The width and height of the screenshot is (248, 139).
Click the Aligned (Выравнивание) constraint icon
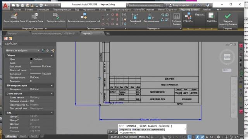pyautogui.click(x=151, y=16)
